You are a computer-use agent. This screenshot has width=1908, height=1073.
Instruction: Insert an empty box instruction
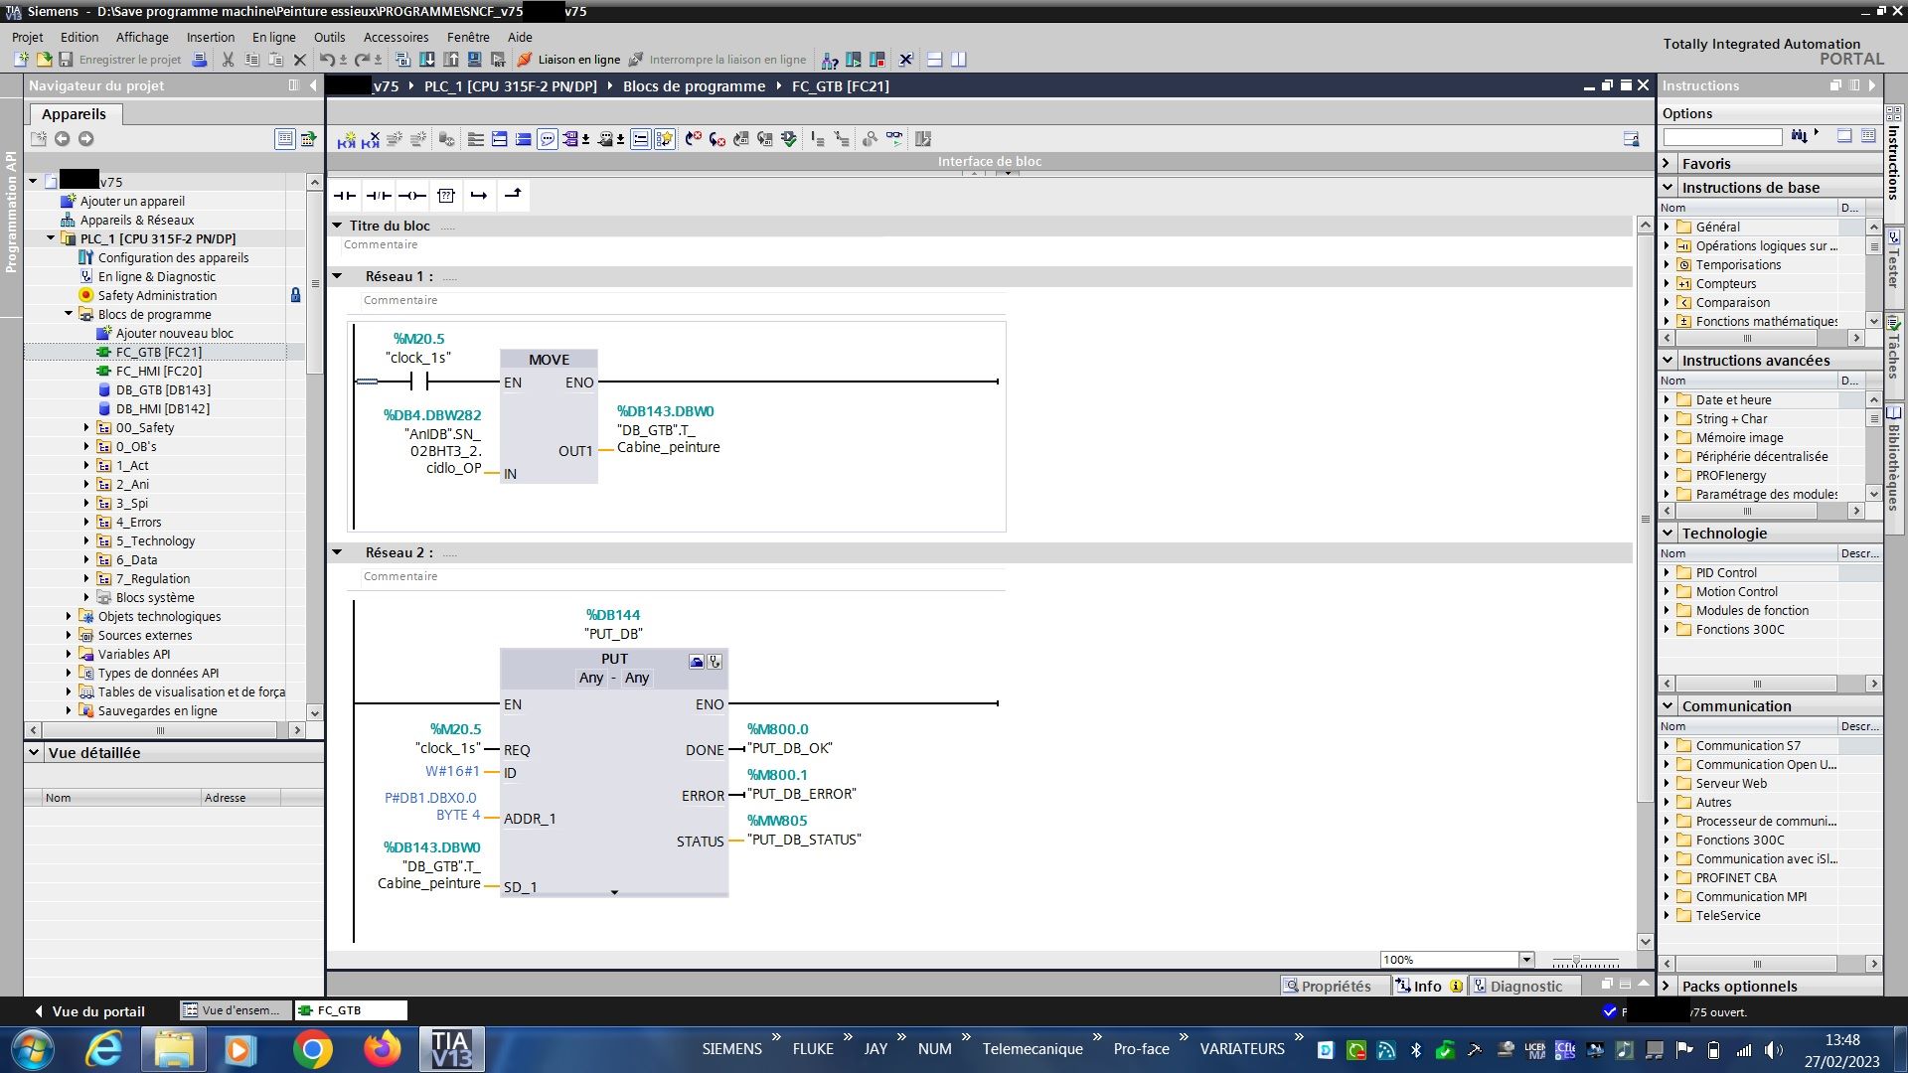pos(446,196)
